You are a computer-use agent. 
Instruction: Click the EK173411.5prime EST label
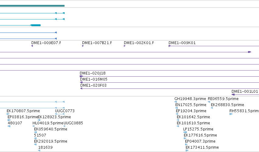click(x=202, y=147)
